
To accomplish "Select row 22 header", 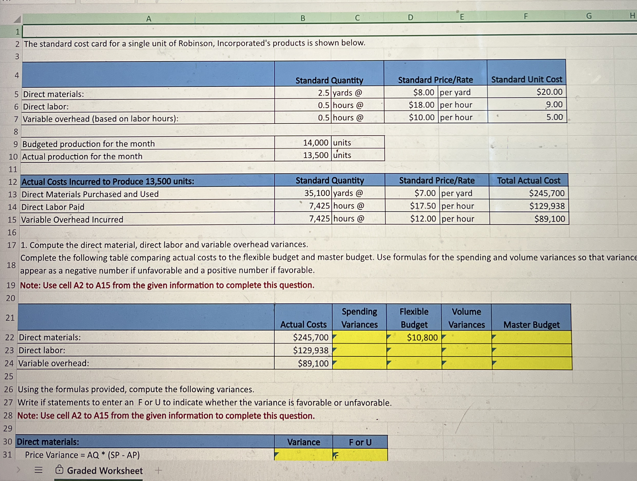I will coord(10,337).
